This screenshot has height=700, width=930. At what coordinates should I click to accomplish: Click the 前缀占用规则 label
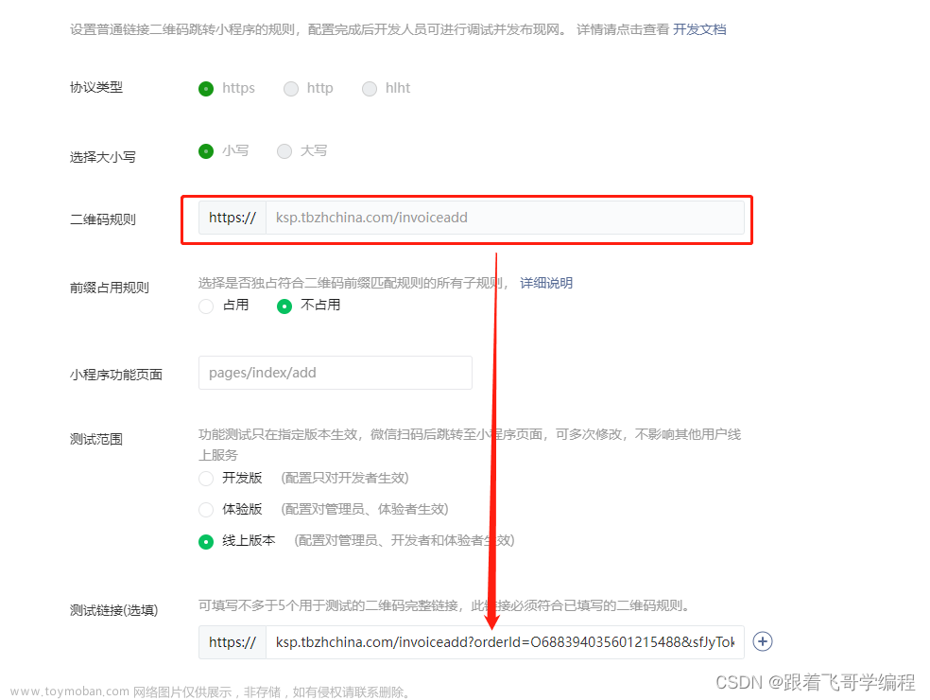[109, 288]
